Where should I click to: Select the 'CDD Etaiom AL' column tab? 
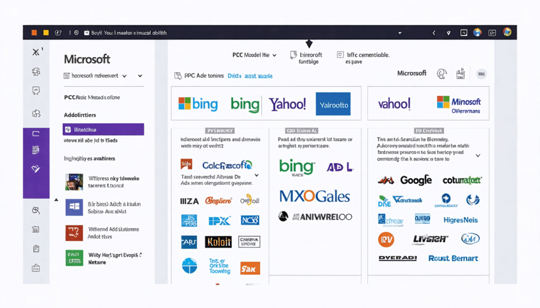[x=302, y=131]
